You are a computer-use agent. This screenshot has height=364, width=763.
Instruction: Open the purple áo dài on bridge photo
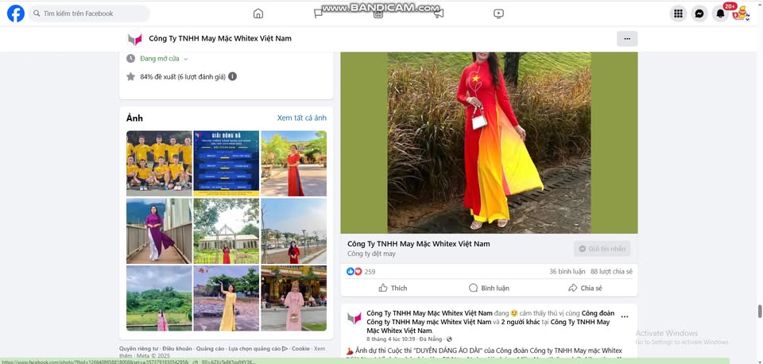[159, 230]
